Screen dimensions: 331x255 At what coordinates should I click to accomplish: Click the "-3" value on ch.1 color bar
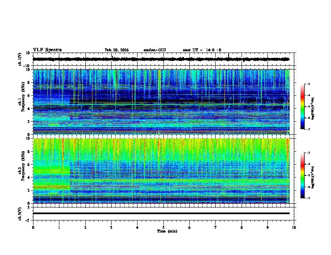[x=308, y=84]
